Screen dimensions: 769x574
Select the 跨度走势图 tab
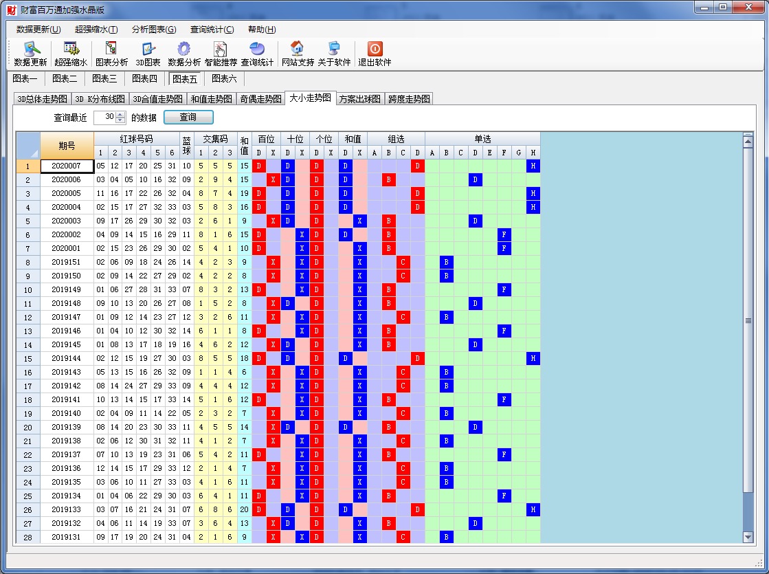409,99
